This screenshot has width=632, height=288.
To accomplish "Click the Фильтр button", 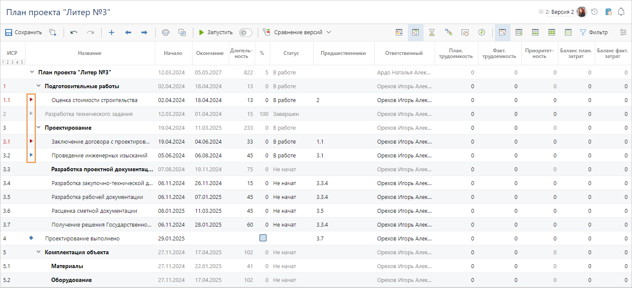I will pos(594,32).
